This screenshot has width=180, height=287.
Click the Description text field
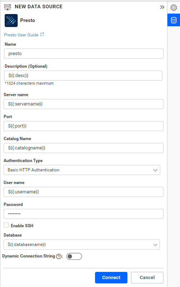83,76
